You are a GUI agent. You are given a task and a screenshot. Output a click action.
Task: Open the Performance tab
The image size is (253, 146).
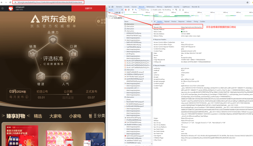(150, 7)
